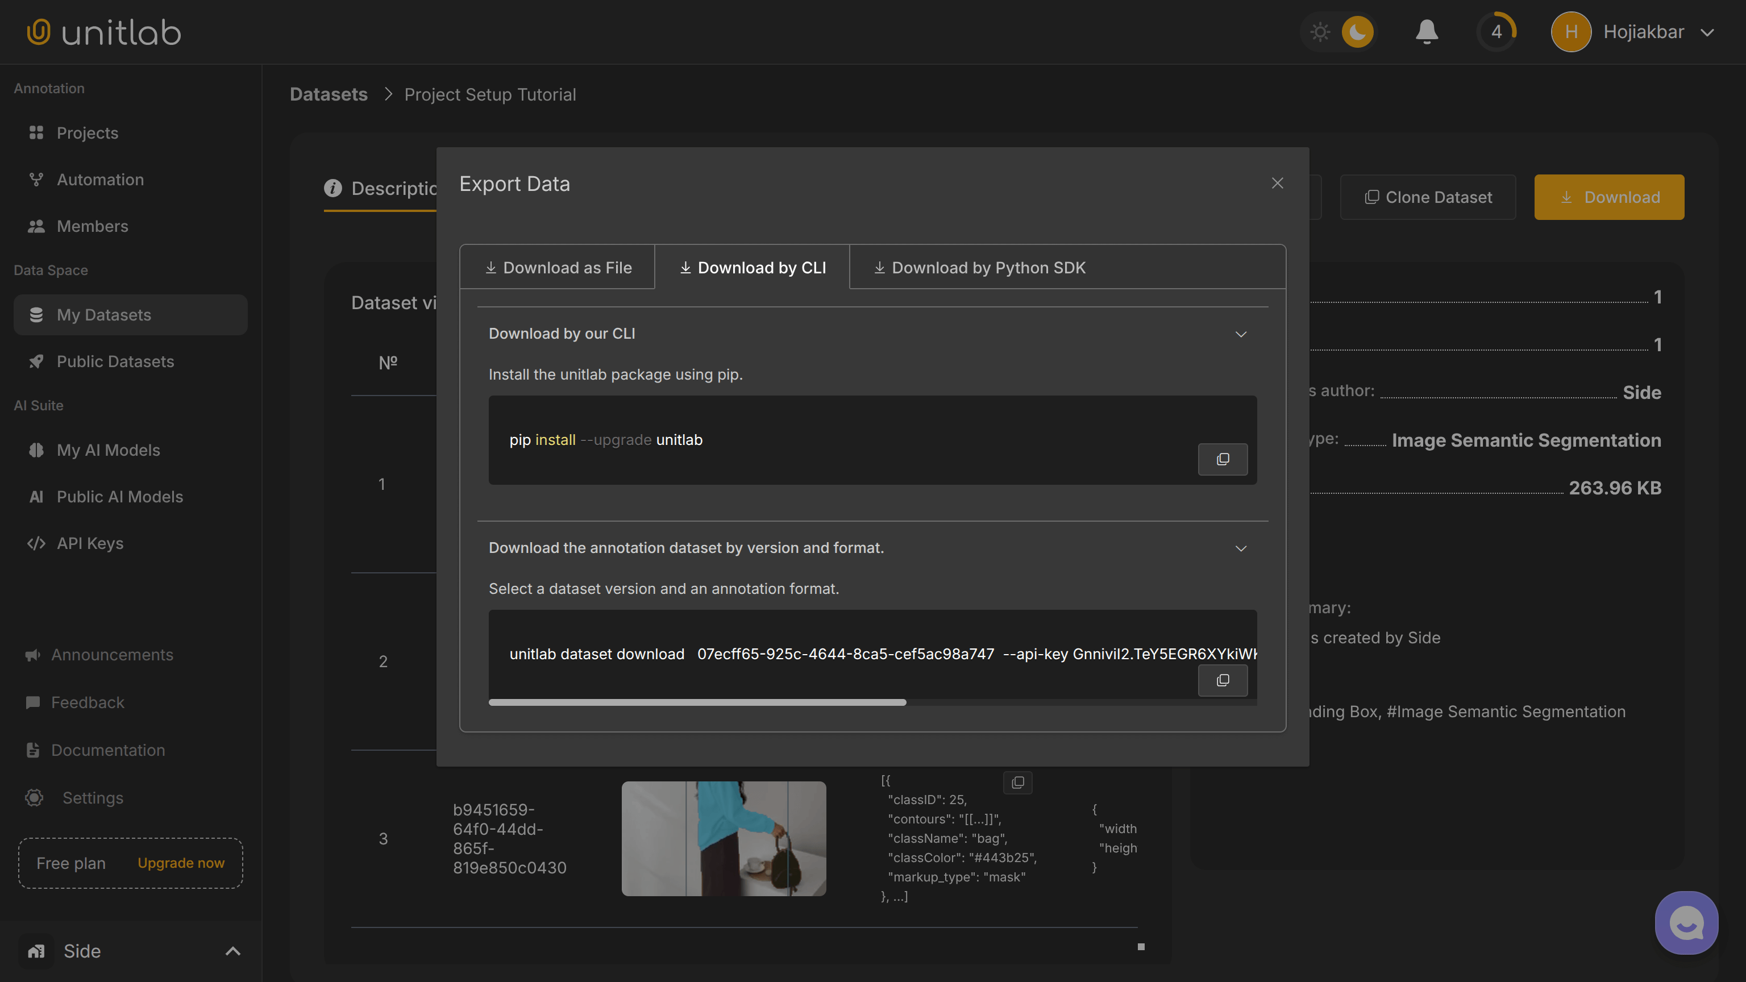Click the Upgrade now link
This screenshot has height=982, width=1746.
(180, 863)
